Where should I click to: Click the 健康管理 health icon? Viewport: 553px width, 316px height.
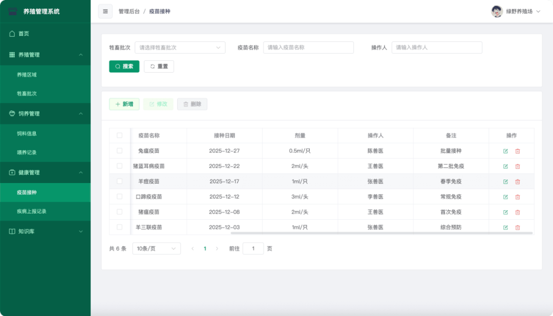coord(12,172)
